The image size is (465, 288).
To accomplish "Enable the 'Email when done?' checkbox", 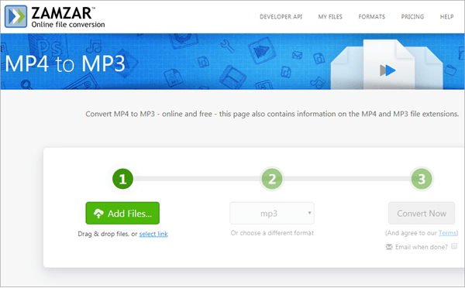I will pyautogui.click(x=454, y=246).
